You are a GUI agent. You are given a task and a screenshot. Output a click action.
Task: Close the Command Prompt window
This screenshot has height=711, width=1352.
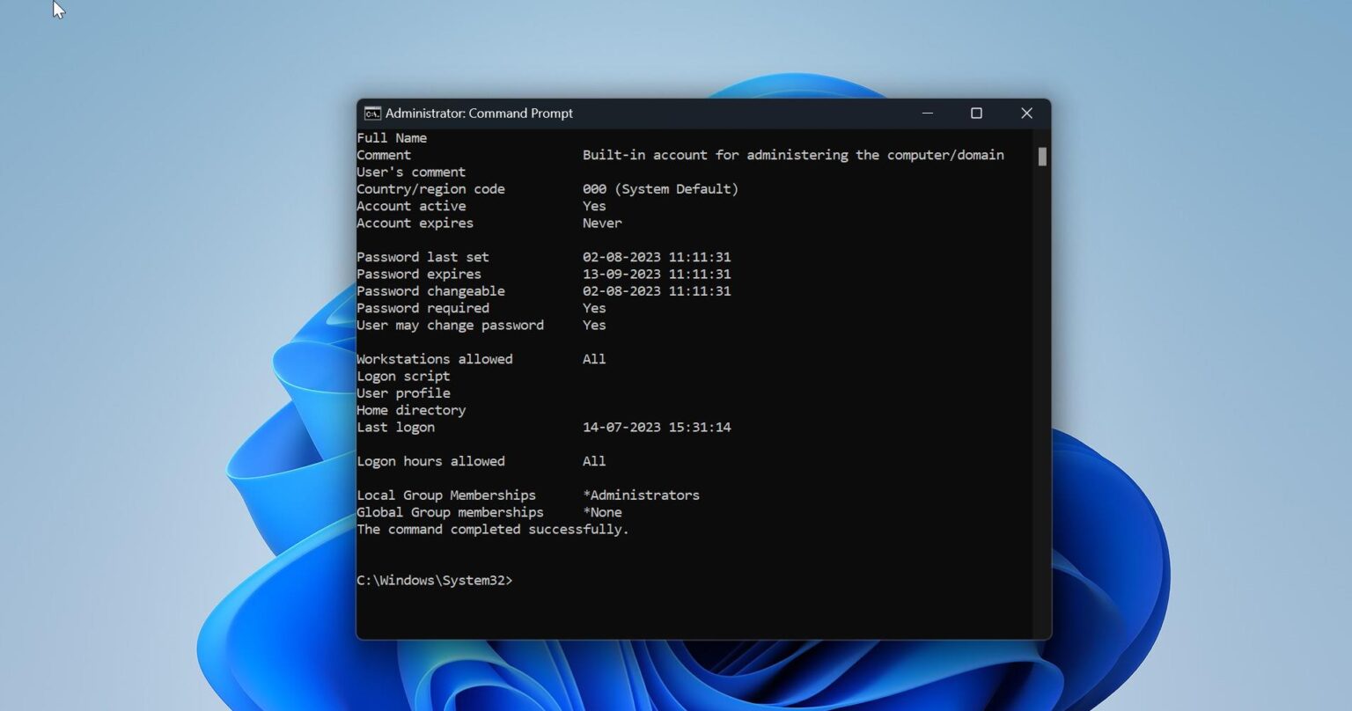click(x=1026, y=113)
